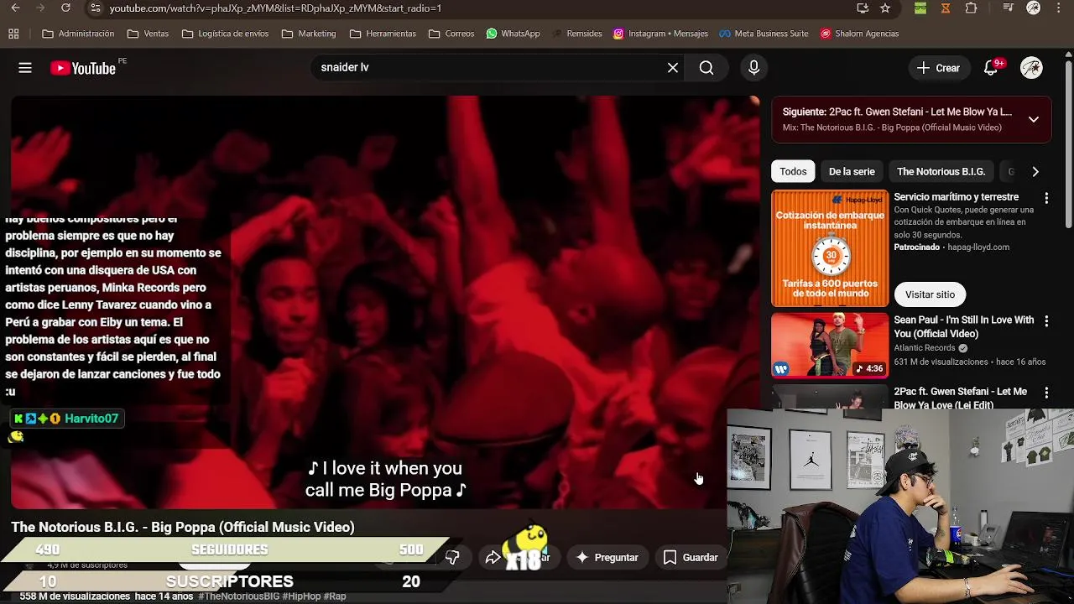Viewport: 1074px width, 604px height.
Task: Open the Logística de envíos bookmark folder
Action: 225,34
